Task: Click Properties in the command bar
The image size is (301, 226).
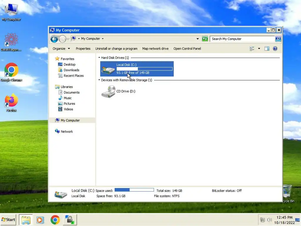Action: pyautogui.click(x=83, y=49)
